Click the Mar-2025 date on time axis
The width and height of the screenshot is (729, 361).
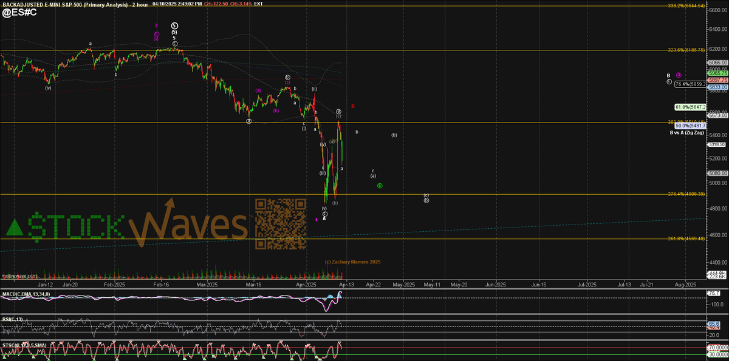(x=207, y=283)
